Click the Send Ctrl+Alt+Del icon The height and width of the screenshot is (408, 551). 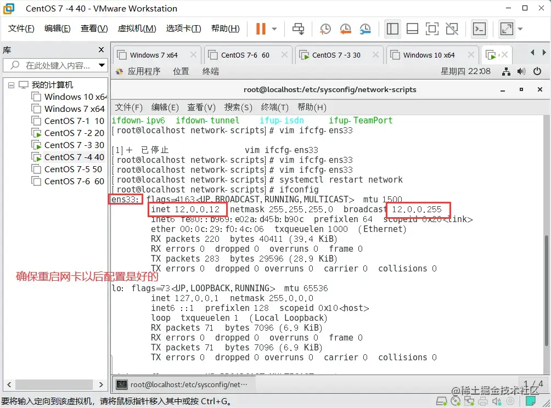pyautogui.click(x=299, y=29)
